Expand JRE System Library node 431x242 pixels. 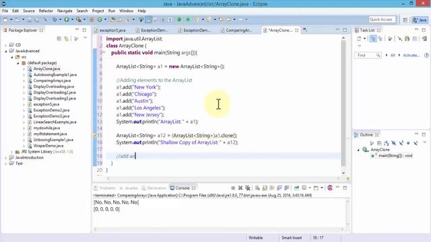12,152
